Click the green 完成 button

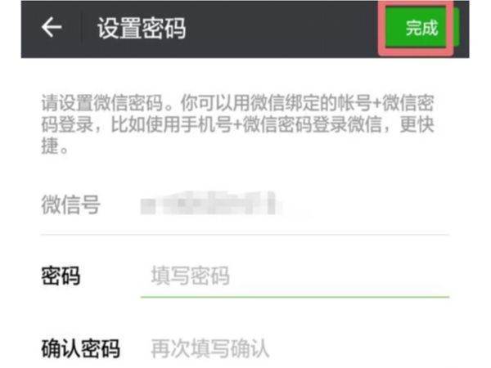click(421, 28)
